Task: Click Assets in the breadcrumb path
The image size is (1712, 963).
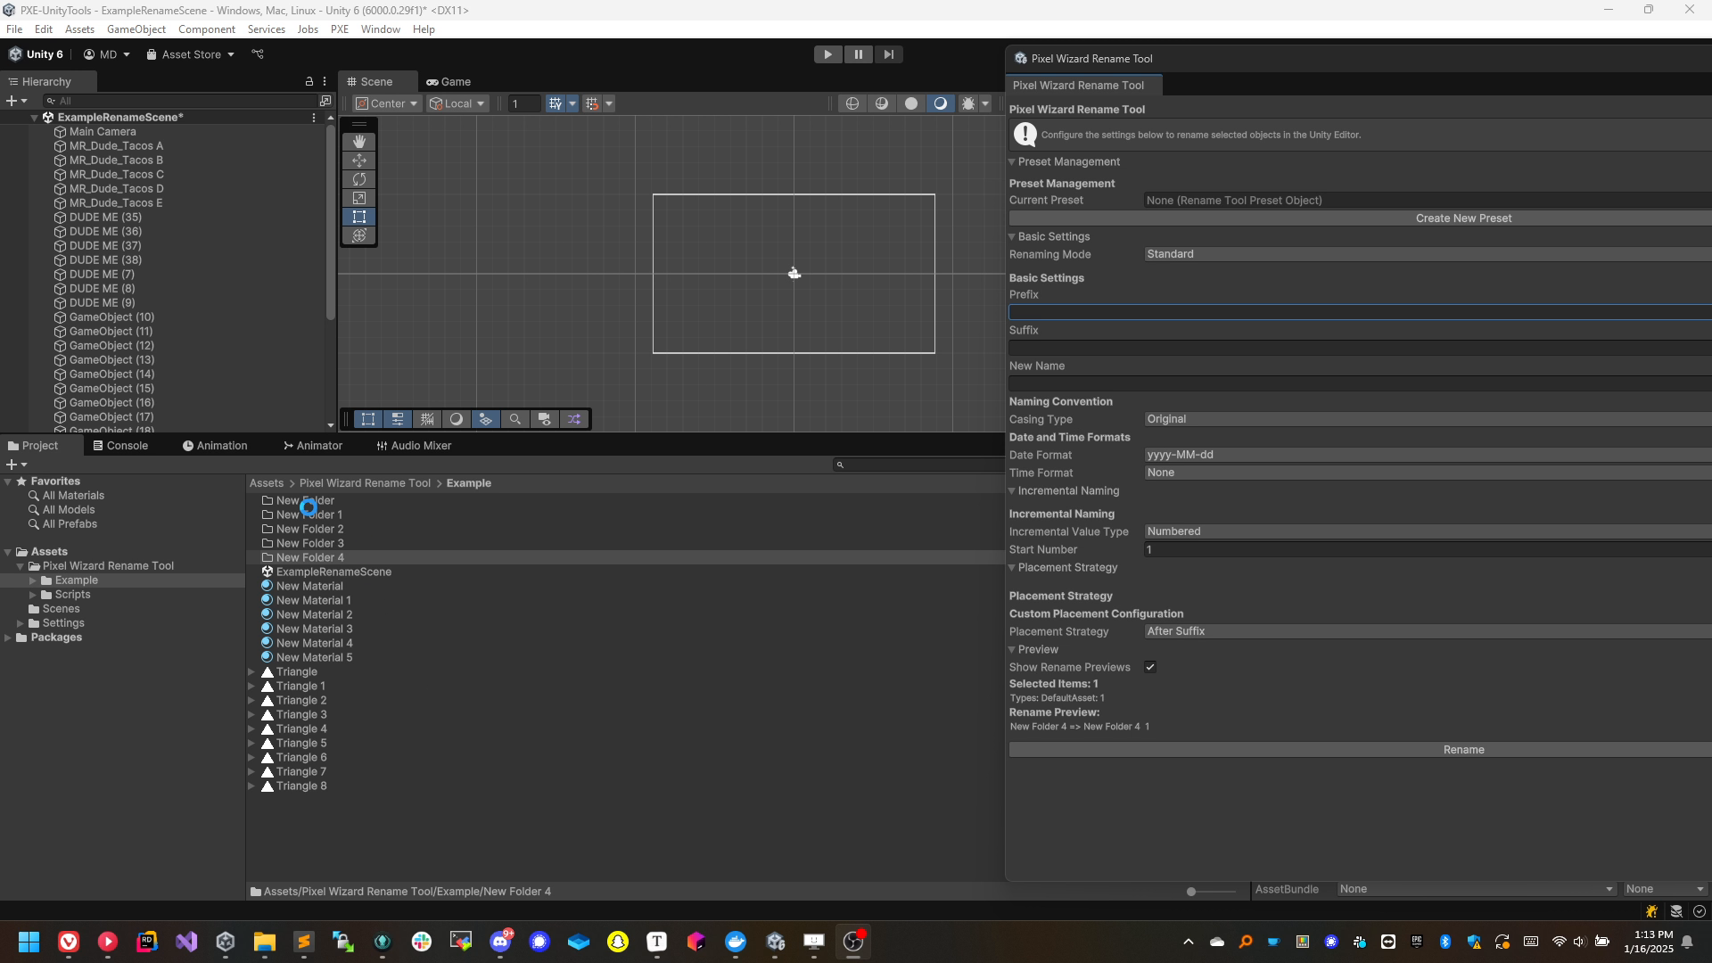Action: pyautogui.click(x=267, y=483)
